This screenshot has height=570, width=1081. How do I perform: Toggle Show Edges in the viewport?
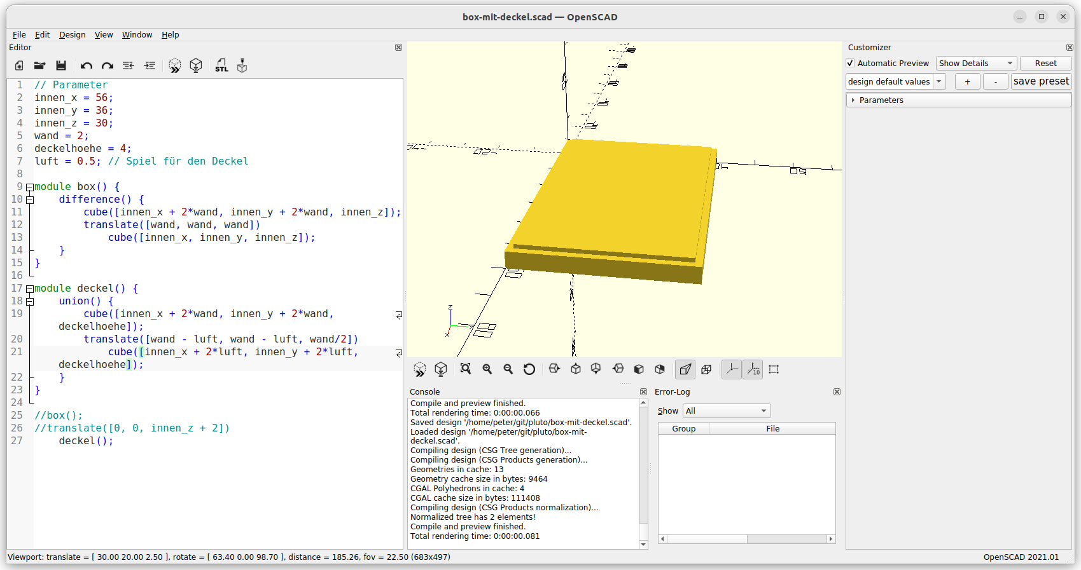point(774,369)
